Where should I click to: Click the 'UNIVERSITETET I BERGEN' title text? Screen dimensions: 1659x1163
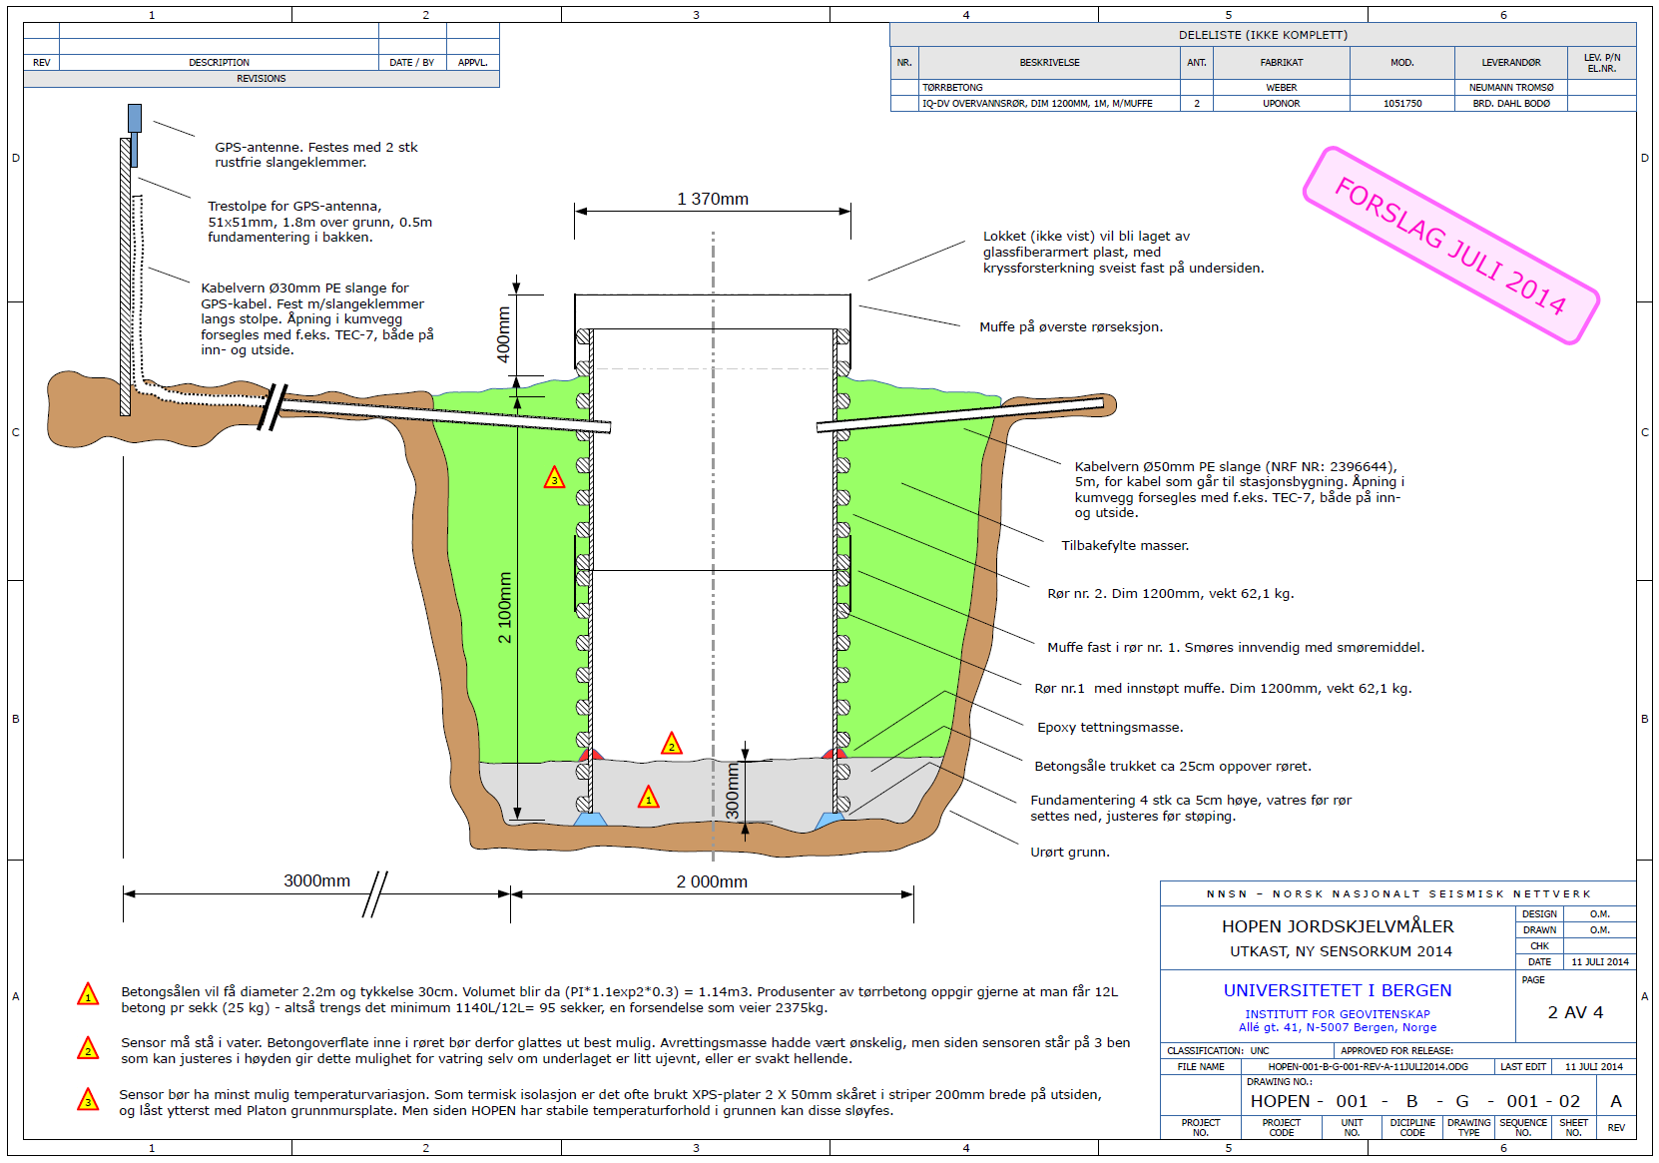(x=1337, y=990)
